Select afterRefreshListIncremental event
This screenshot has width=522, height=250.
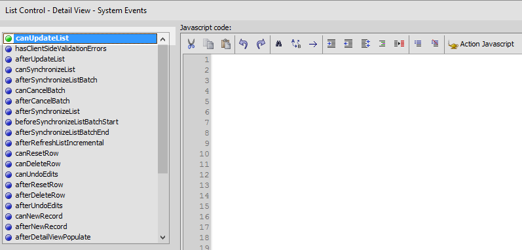point(59,143)
